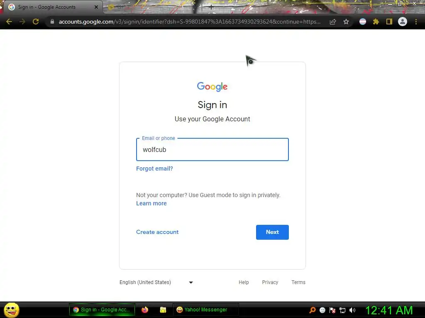Open the side panel icon in toolbar
The height and width of the screenshot is (318, 425).
[x=389, y=22]
